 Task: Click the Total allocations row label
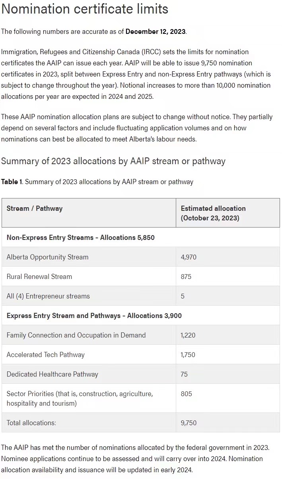pos(31,423)
